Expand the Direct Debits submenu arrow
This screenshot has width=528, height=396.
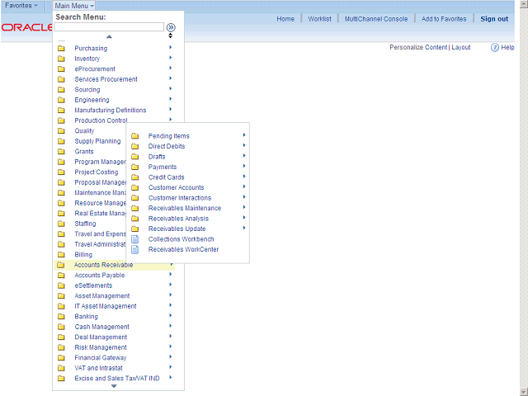click(244, 146)
